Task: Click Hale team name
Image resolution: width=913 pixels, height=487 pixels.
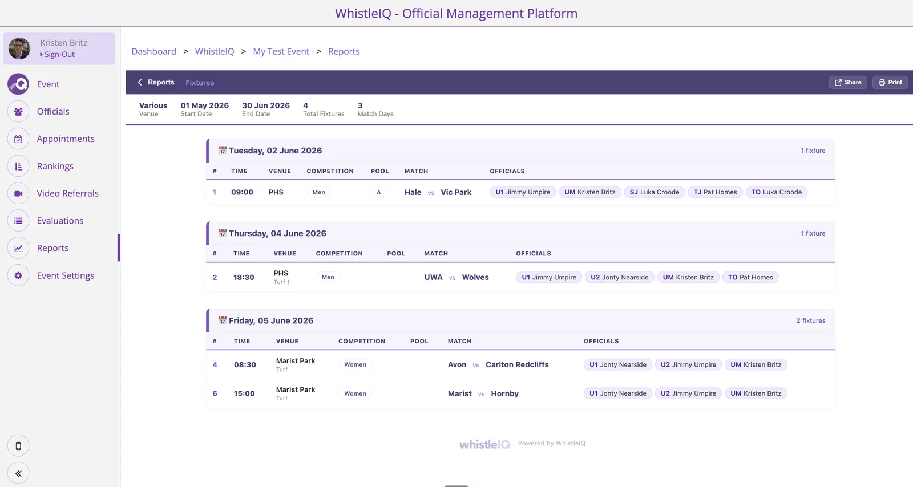Action: [413, 192]
